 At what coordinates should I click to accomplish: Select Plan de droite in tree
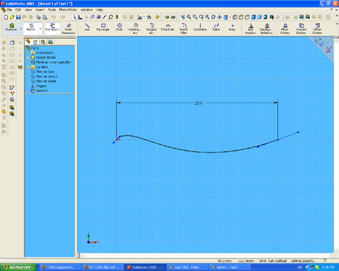pyautogui.click(x=46, y=81)
